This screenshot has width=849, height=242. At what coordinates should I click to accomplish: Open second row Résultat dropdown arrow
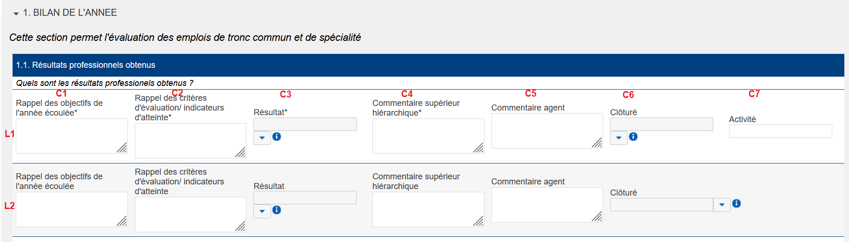point(262,211)
